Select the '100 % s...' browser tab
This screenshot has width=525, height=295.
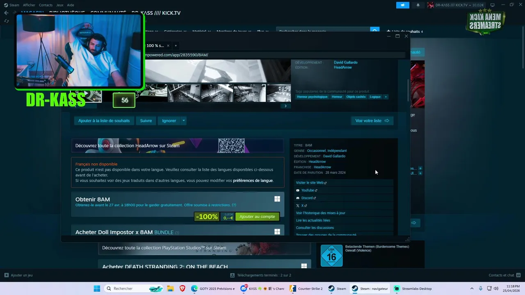click(x=156, y=45)
